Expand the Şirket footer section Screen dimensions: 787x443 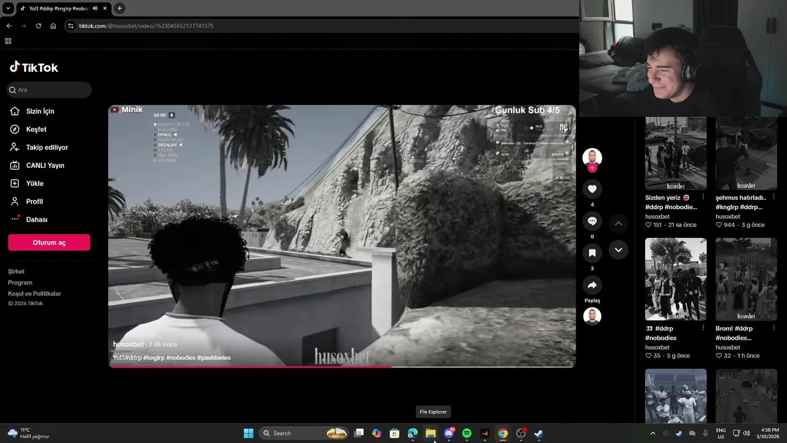(17, 271)
